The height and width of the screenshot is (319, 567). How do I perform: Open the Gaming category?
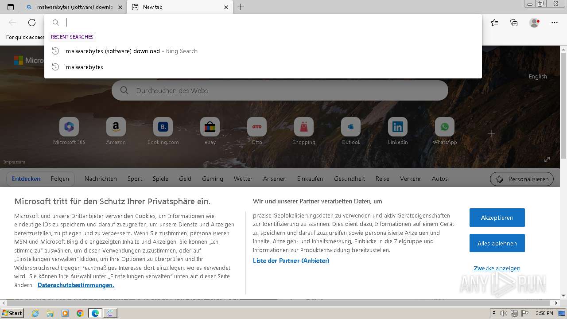pos(213,179)
